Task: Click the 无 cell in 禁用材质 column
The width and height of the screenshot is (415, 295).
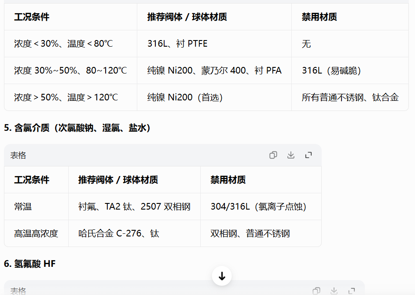Action: [x=350, y=44]
